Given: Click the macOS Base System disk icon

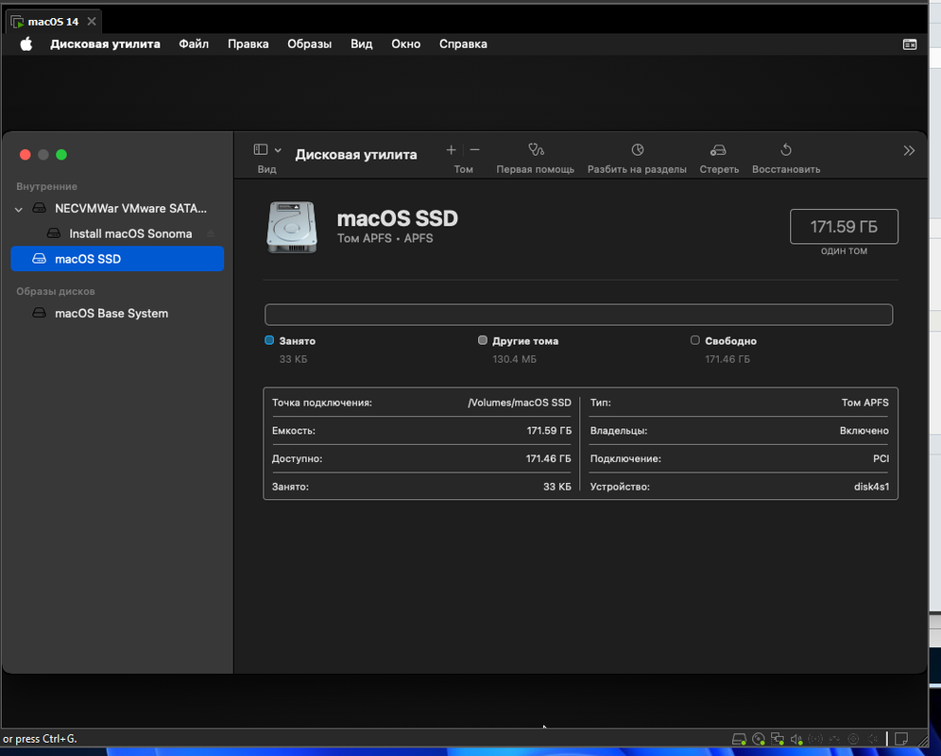Looking at the screenshot, I should (x=39, y=313).
